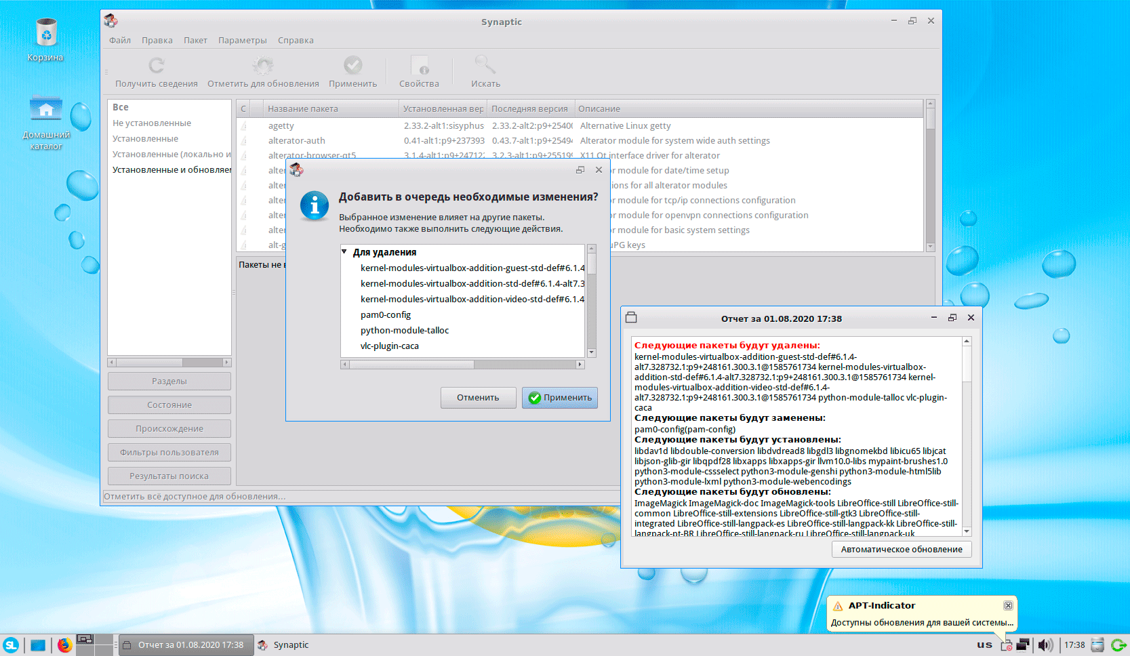Collapse the Для удаления tree node

tap(344, 252)
